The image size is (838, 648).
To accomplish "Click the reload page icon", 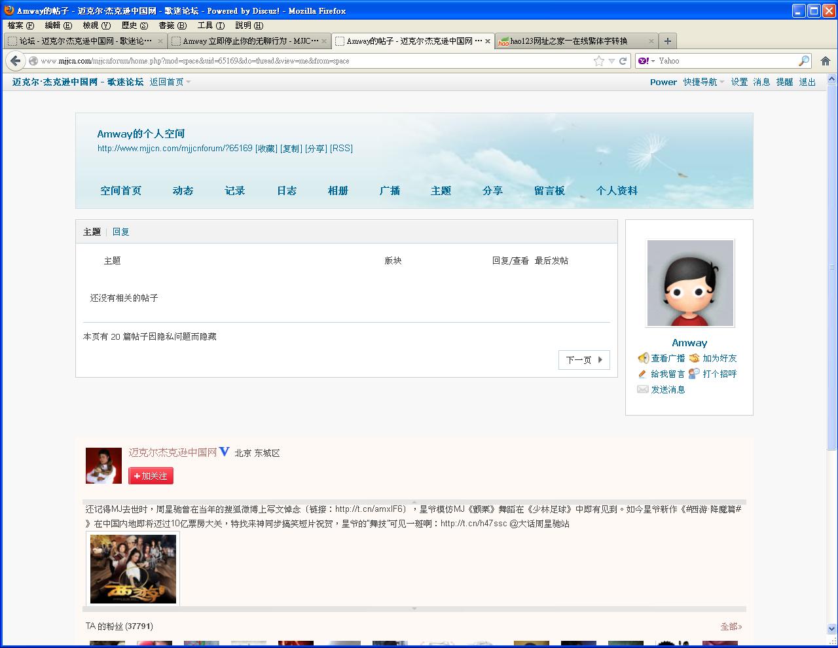I will click(x=623, y=61).
